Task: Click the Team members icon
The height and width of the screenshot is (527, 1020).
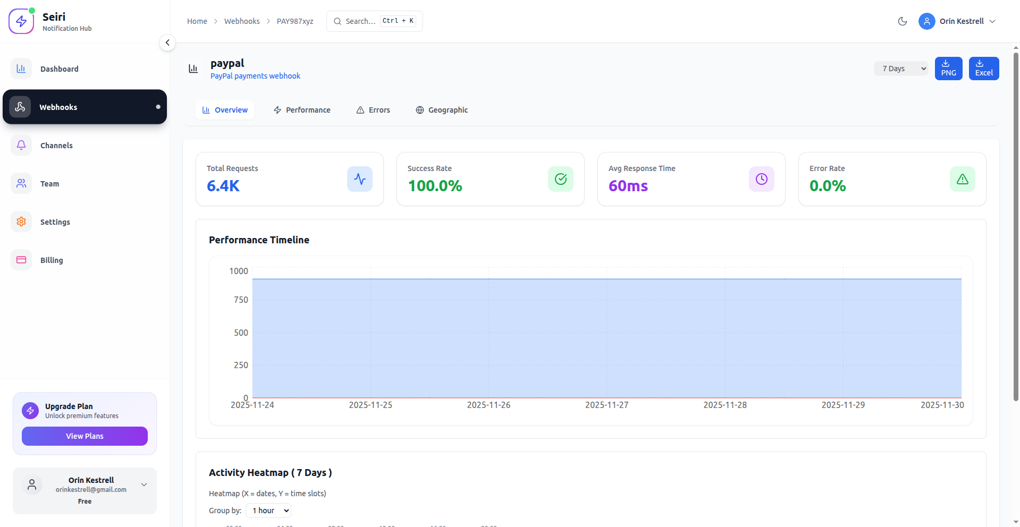Action: coord(21,183)
